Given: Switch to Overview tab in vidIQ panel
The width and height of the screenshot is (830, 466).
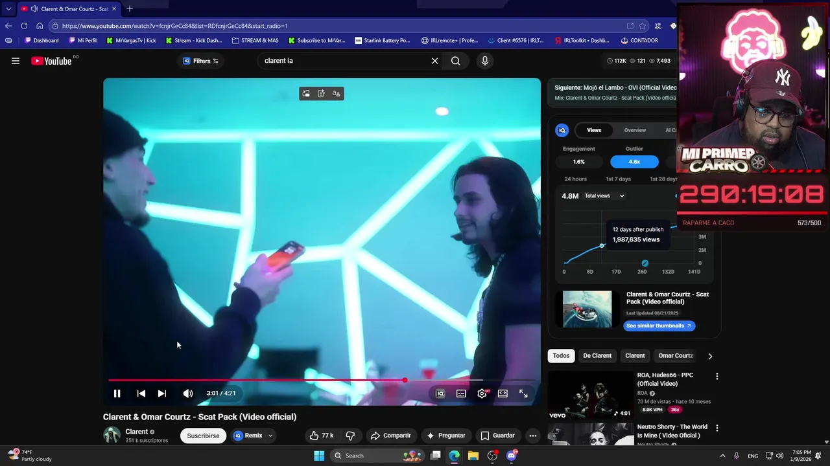Looking at the screenshot, I should pyautogui.click(x=635, y=130).
